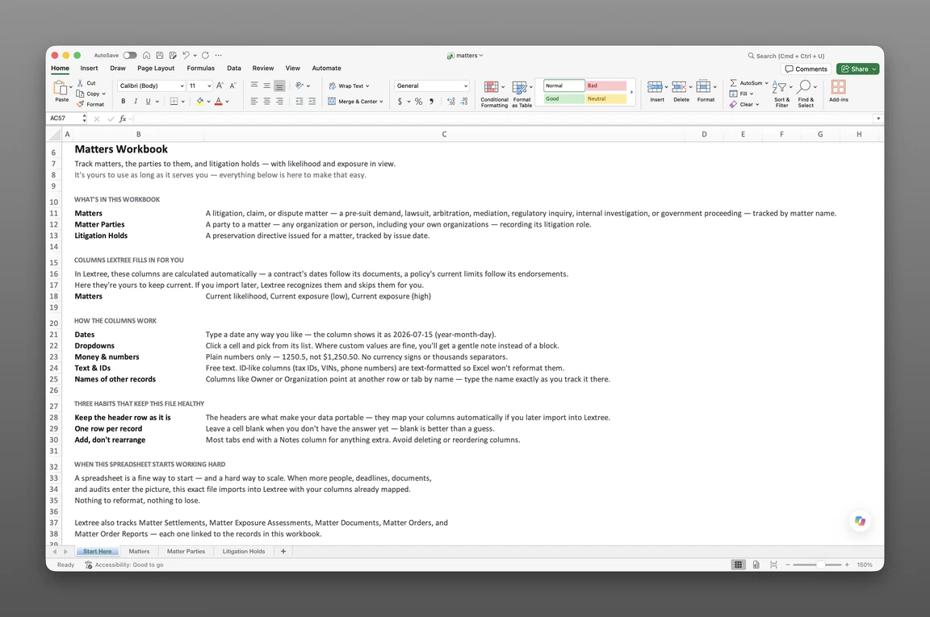Click the Cut scissors icon

pyautogui.click(x=80, y=83)
